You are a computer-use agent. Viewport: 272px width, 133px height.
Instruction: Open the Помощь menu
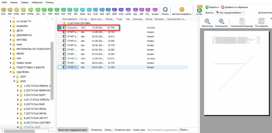coord(50,3)
